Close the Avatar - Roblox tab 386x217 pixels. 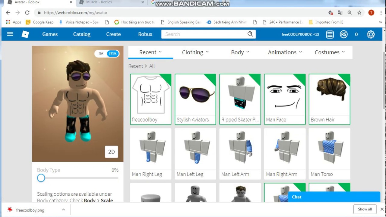point(71,2)
